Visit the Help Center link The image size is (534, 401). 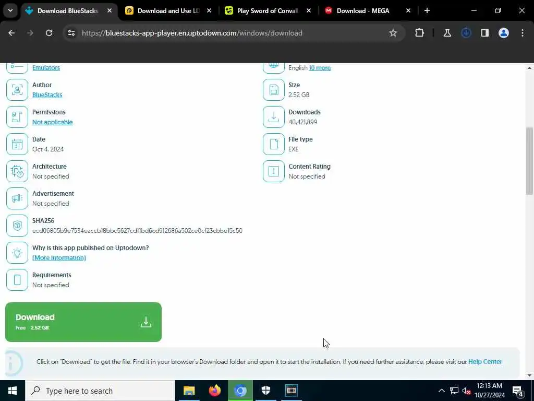[x=485, y=361]
